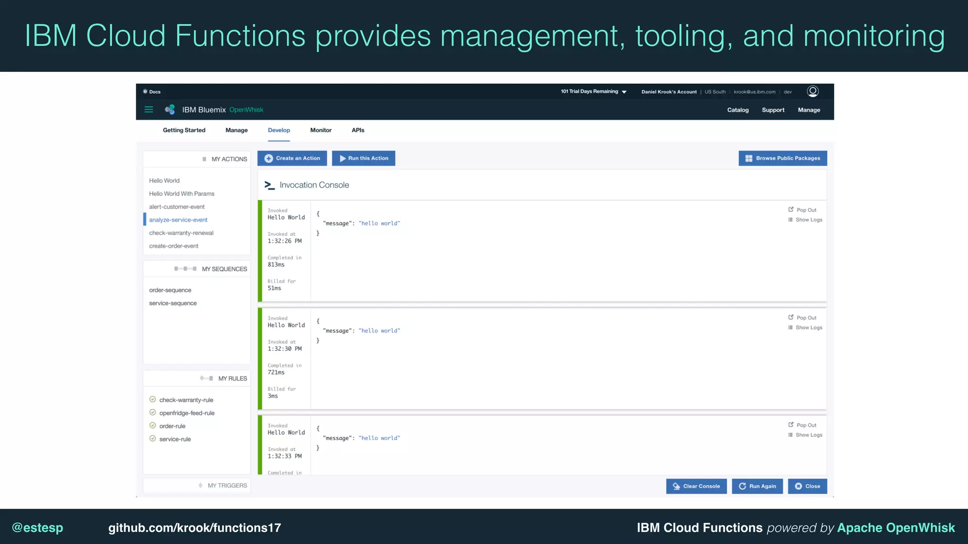968x544 pixels.
Task: Click the Run Again button
Action: click(757, 486)
